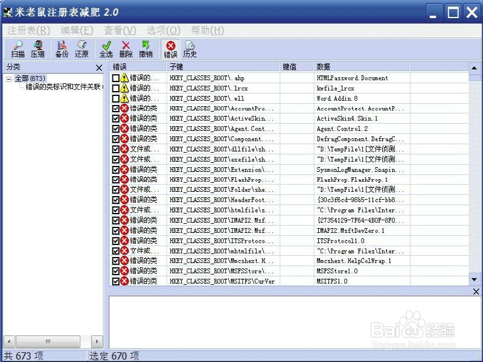483x362 pixels.
Task: Sort by the 键值 column header
Action: coord(297,66)
